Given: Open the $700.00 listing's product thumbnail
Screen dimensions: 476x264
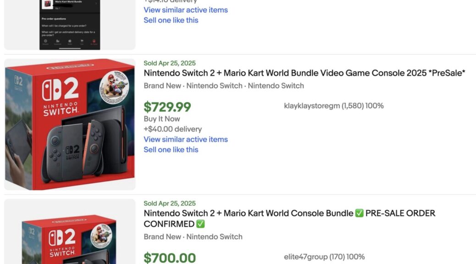Looking at the screenshot, I should [70, 233].
